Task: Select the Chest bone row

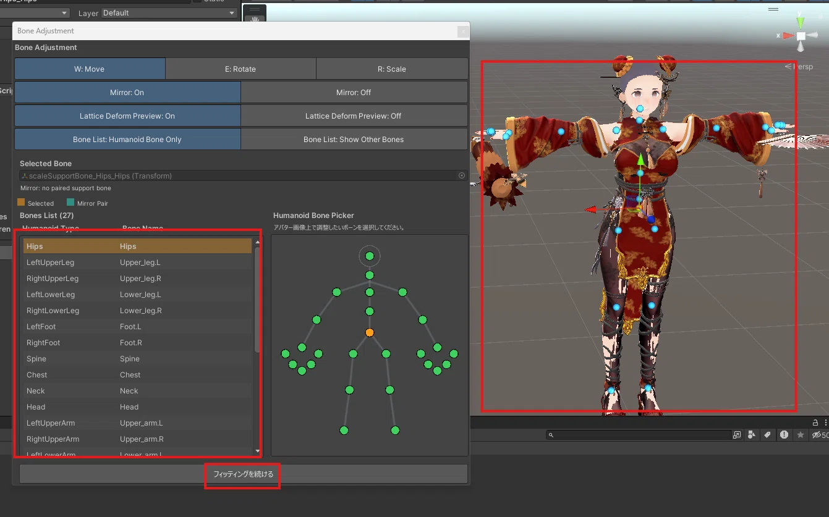Action: (138, 375)
